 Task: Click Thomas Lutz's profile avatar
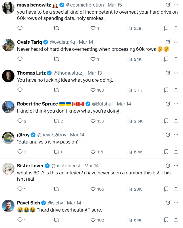coord(8,76)
